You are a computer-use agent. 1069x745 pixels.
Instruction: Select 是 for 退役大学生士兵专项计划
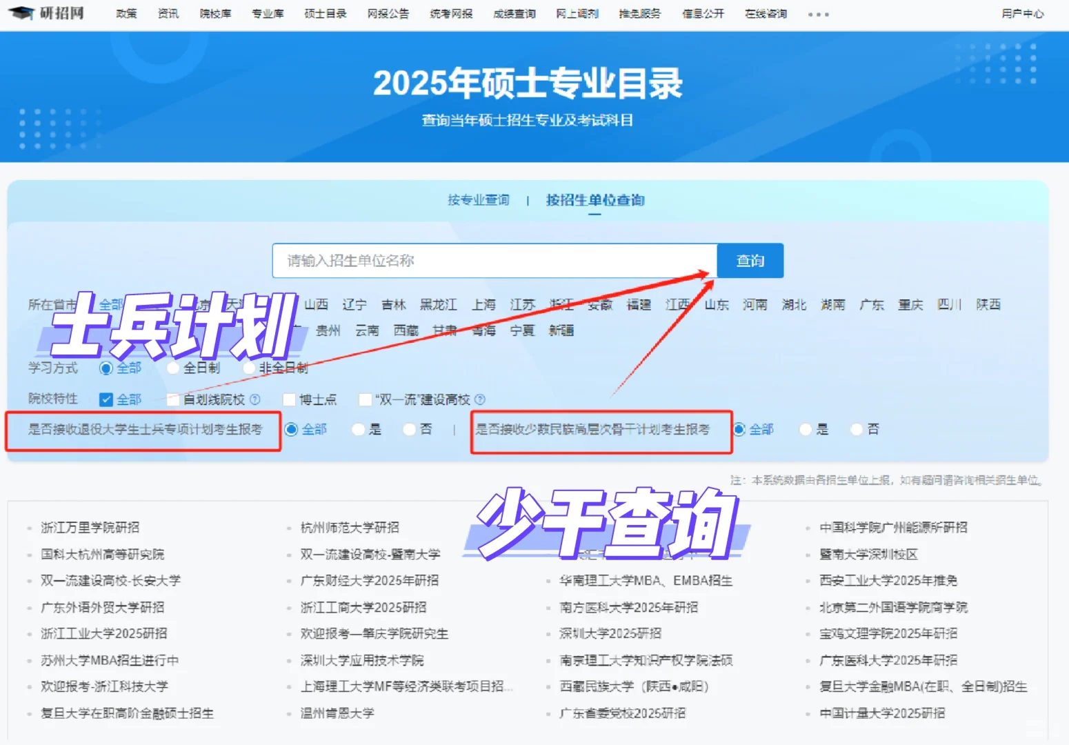point(357,429)
